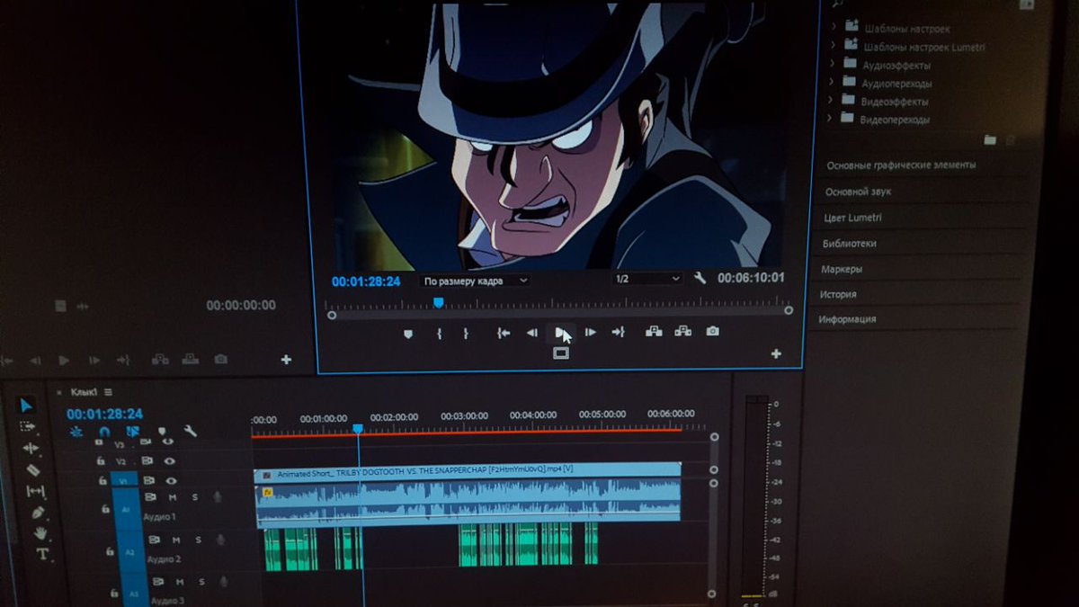1079x607 pixels.
Task: Toggle nest sequence insert mode icon
Action: pos(76,432)
